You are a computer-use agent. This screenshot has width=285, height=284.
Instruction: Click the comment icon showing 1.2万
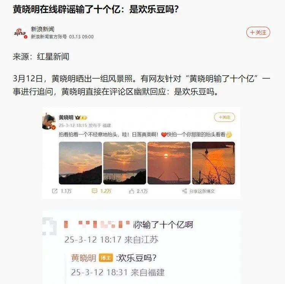tap(94, 191)
